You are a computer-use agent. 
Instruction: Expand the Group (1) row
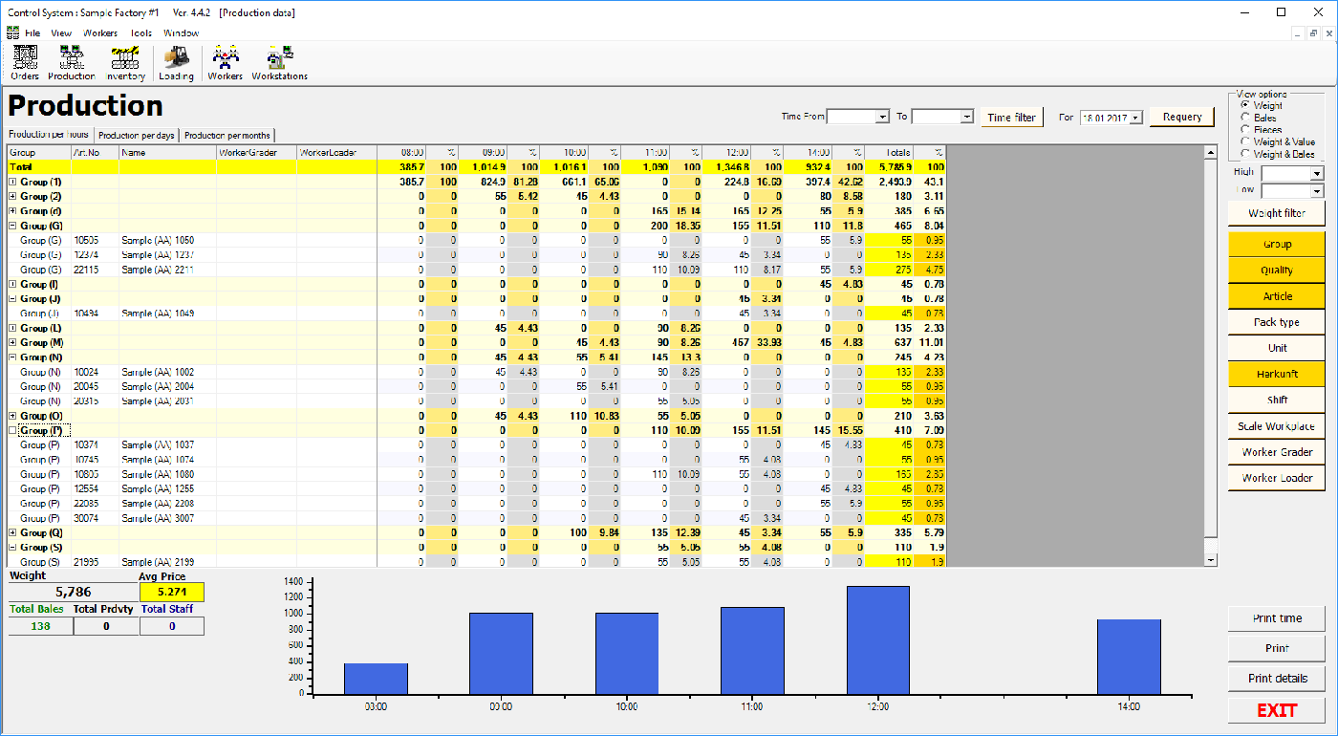coord(12,182)
